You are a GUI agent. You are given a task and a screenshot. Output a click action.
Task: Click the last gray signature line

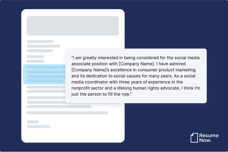39,127
